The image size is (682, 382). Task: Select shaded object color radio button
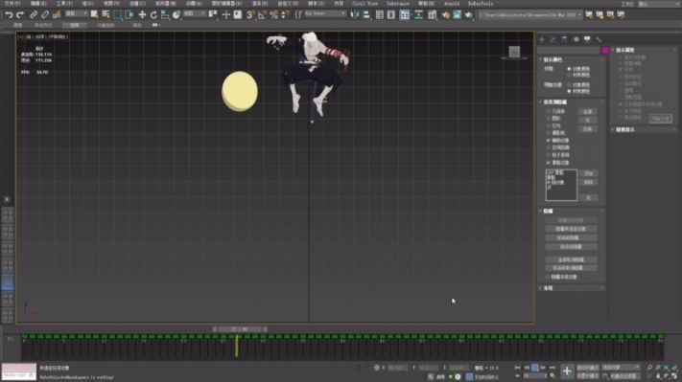[569, 84]
